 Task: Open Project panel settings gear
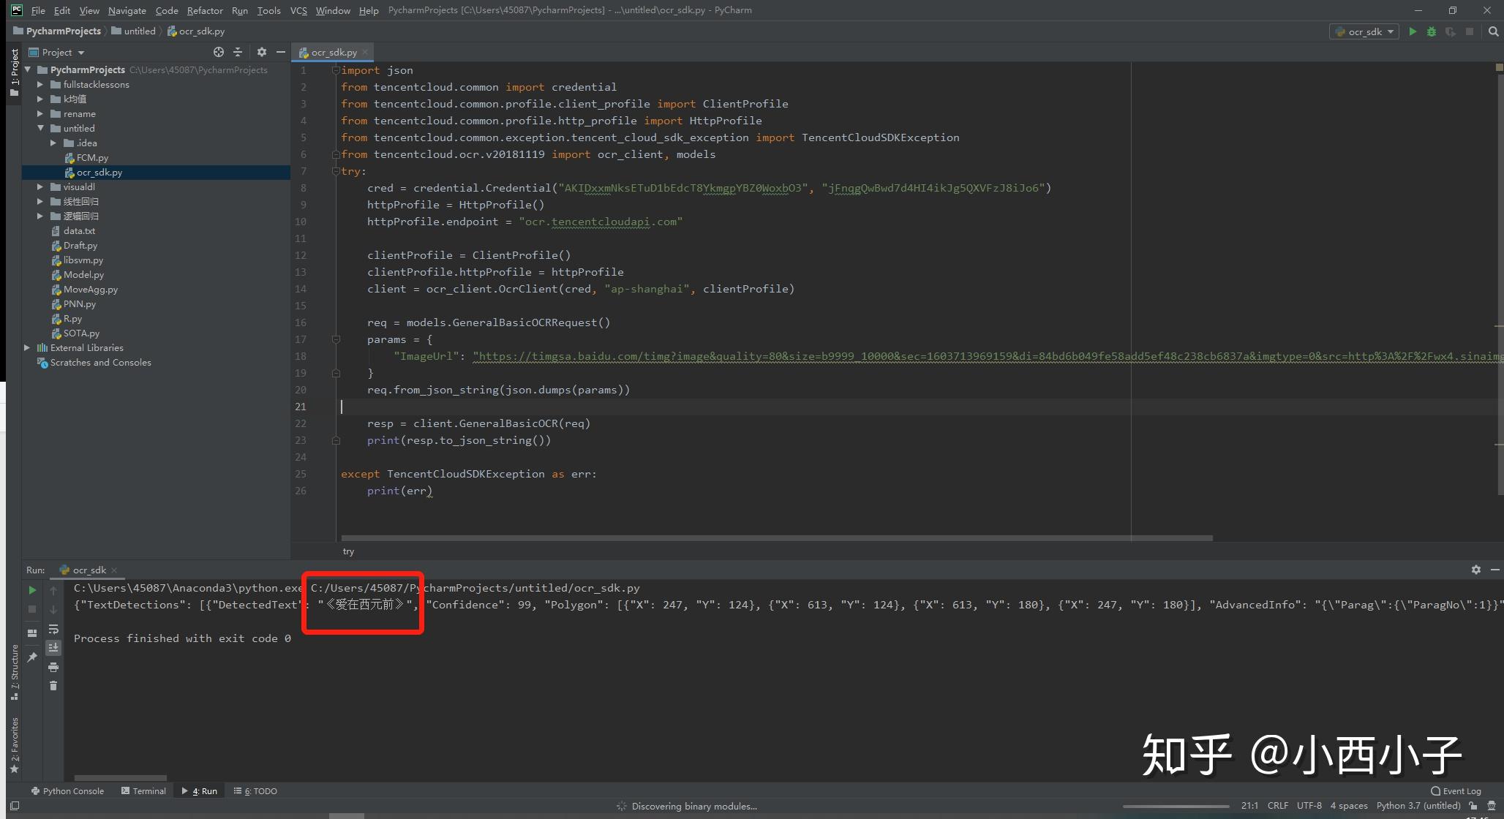[x=261, y=52]
